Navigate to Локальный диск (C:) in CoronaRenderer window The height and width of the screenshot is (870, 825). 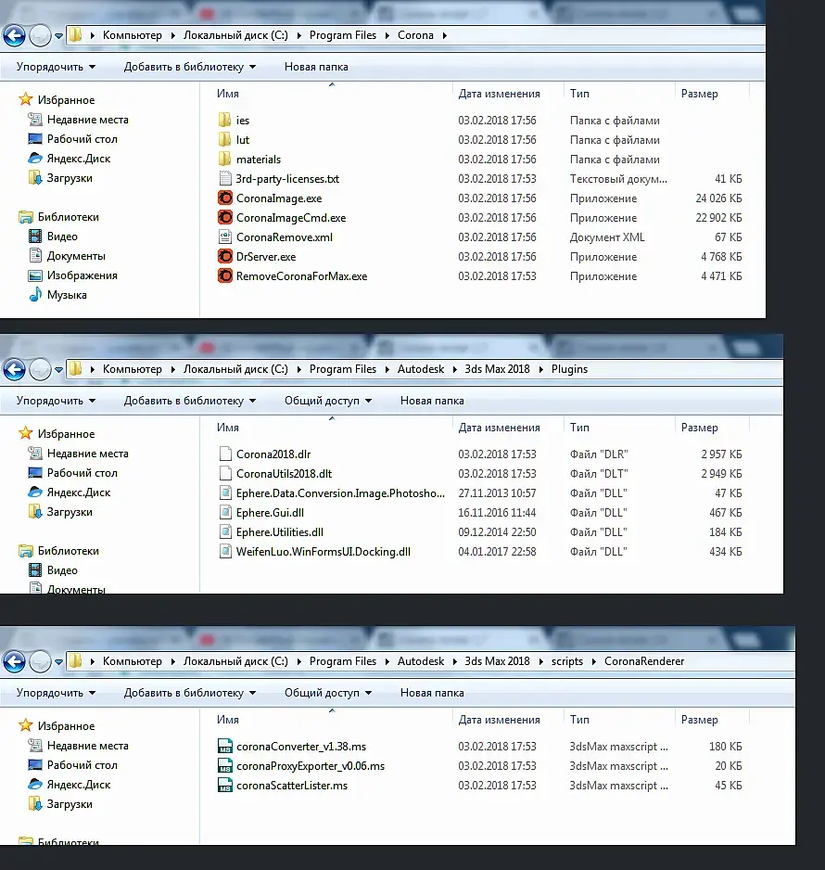coord(235,661)
